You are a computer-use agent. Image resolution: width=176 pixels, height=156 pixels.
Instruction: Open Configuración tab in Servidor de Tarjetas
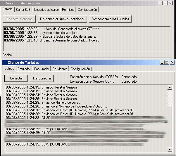point(87,10)
